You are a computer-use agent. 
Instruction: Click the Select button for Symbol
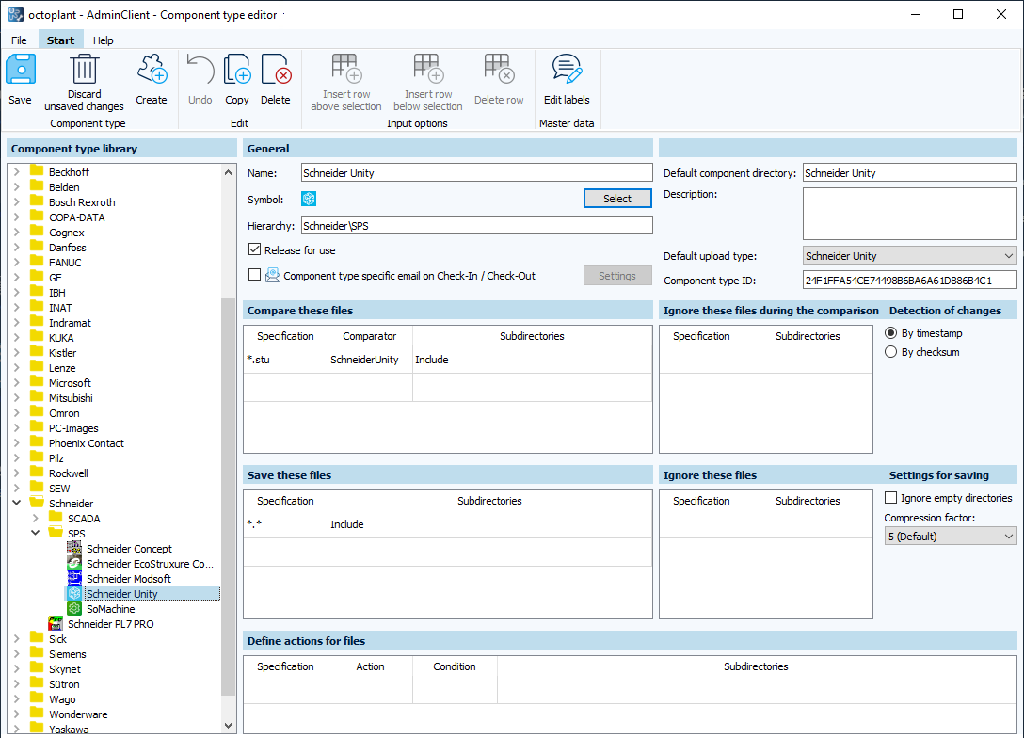tap(617, 198)
